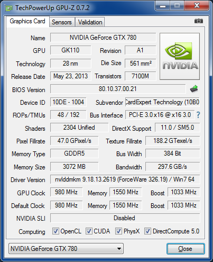
Task: Click the red X window close button
Action: click(197, 6)
